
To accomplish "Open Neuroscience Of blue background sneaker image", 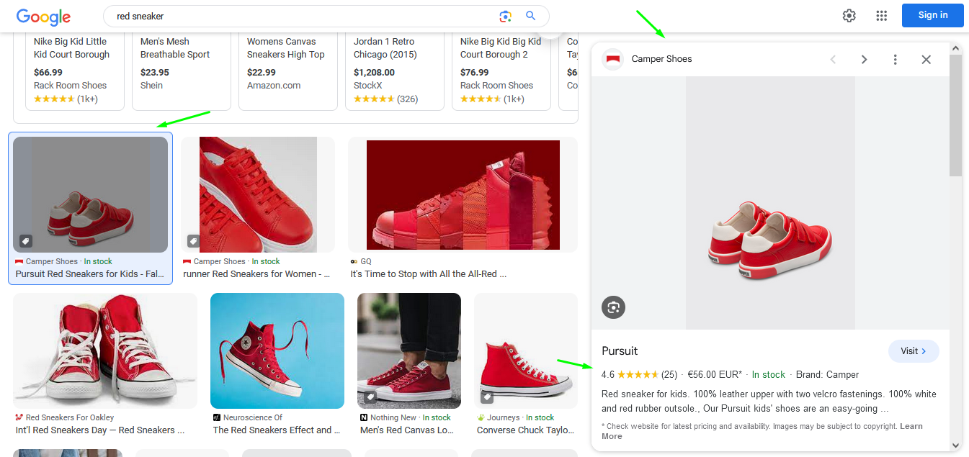I will 277,350.
